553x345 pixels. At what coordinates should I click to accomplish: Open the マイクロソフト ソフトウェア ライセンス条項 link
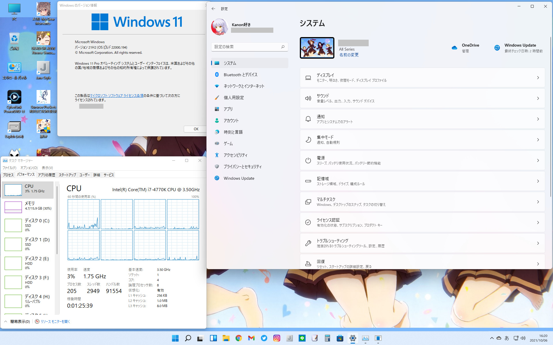117,96
